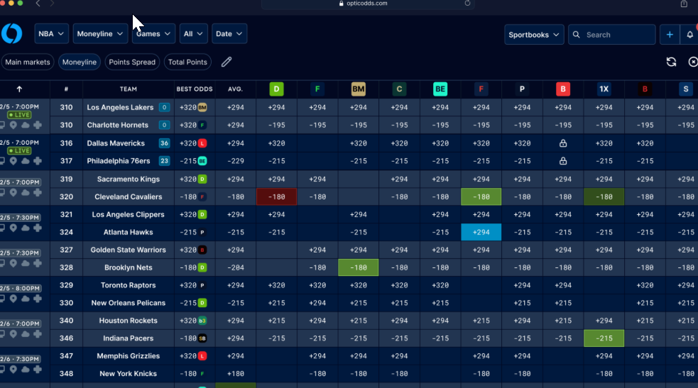
Task: Click the green highlighted -215 Indiana Pacers cell
Action: (x=604, y=338)
